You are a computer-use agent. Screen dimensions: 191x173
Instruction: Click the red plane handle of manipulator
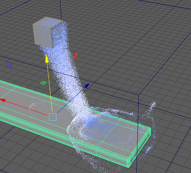pyautogui.click(x=76, y=55)
